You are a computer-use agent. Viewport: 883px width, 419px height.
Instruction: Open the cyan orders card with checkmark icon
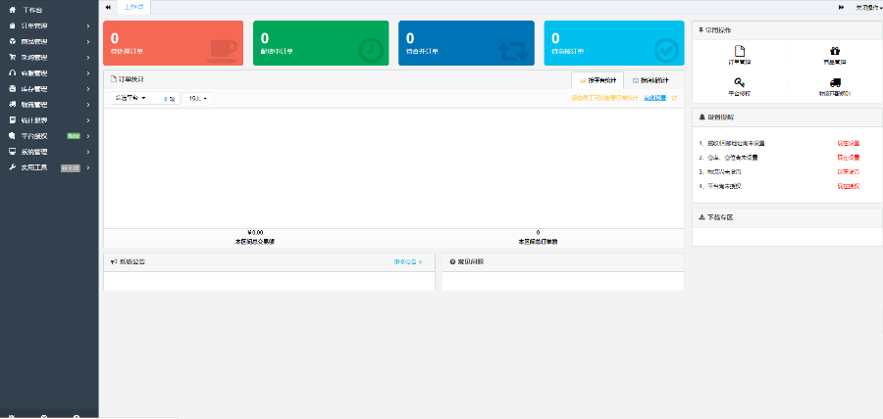613,43
